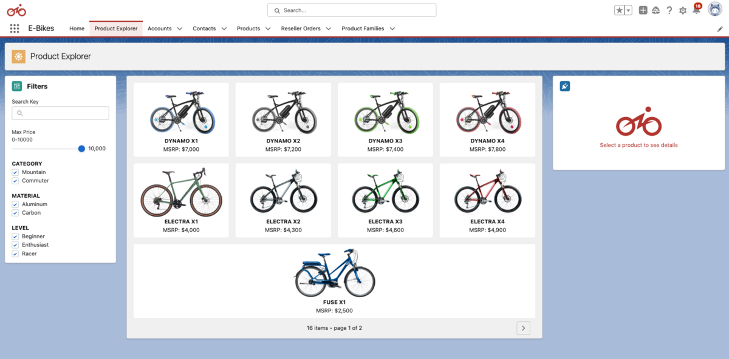Open the Products tab
This screenshot has width=729, height=359.
pyautogui.click(x=248, y=29)
